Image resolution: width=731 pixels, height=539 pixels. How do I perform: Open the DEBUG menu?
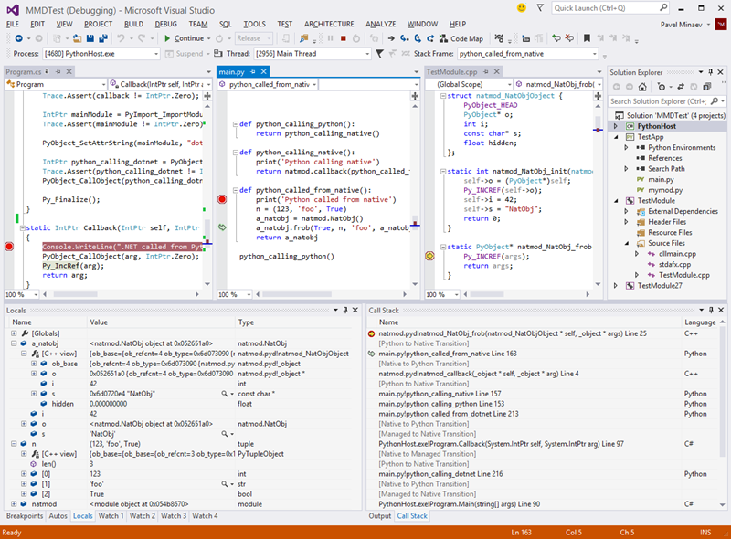[166, 23]
